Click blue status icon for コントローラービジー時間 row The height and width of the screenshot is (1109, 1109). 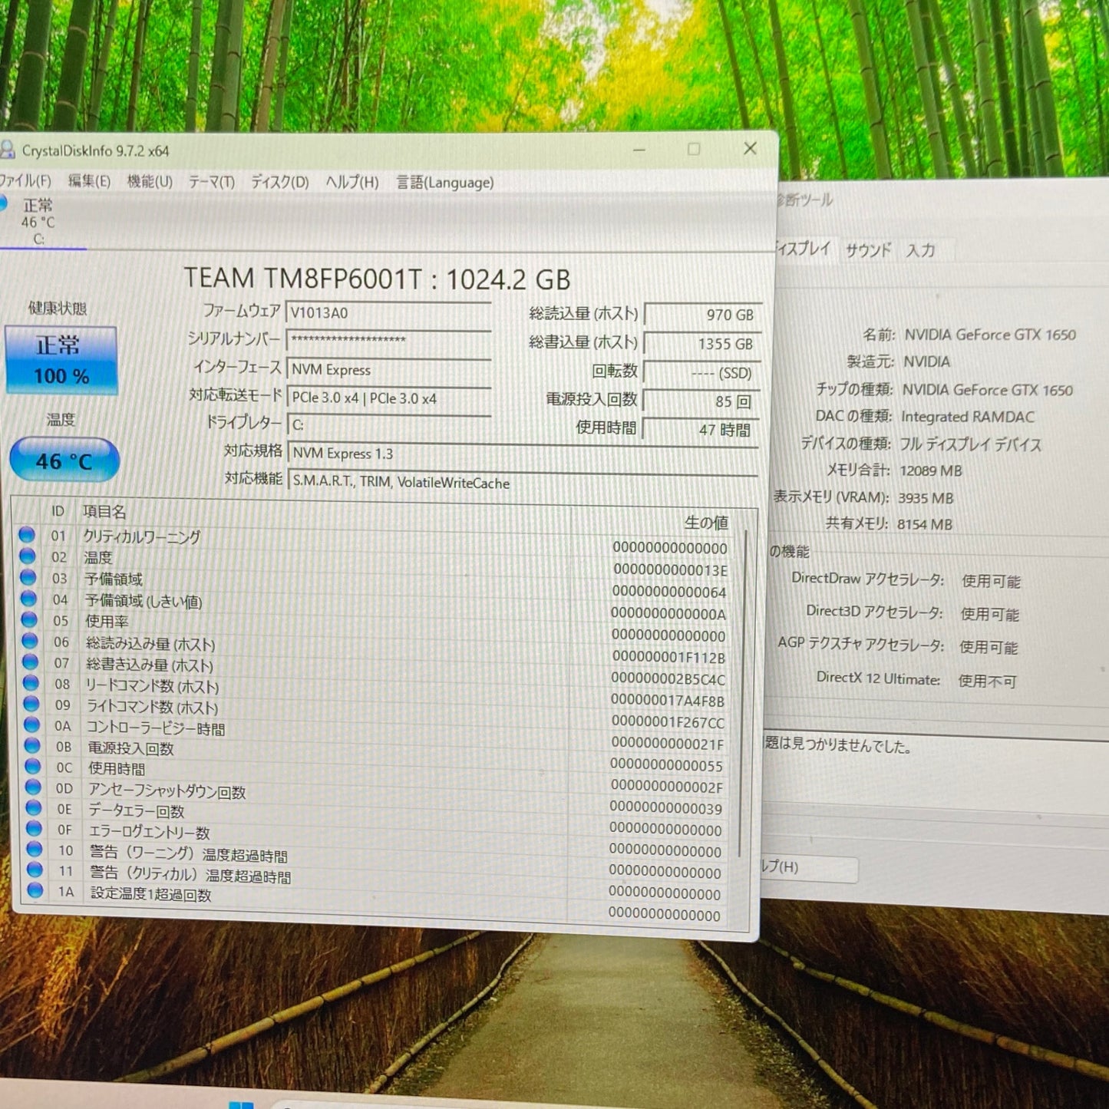31,724
